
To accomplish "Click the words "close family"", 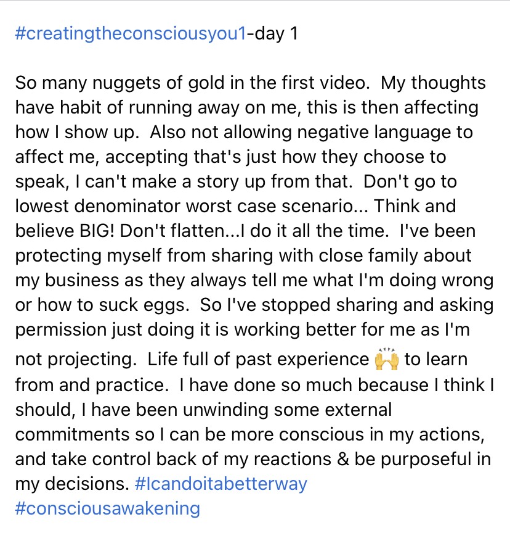I will click(369, 255).
